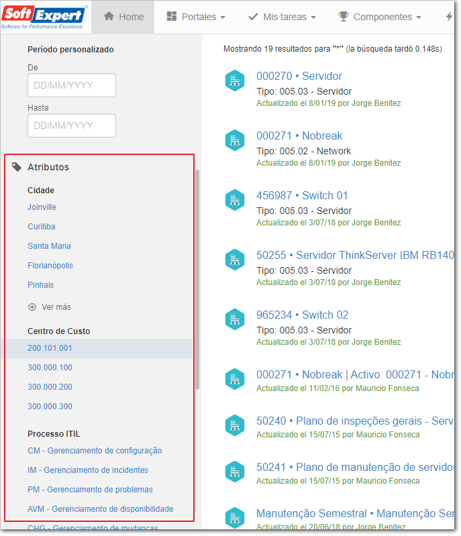The image size is (461, 536).
Task: Click the asset icon for 456987 Switch 01
Action: pyautogui.click(x=235, y=200)
